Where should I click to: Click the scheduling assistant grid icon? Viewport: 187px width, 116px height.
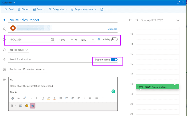[102, 9]
